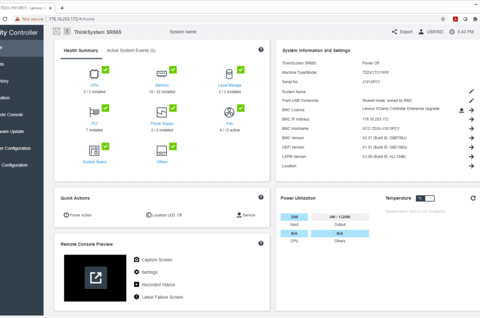Click the Not secure warning
Screen dimensions: 480x318
point(29,19)
